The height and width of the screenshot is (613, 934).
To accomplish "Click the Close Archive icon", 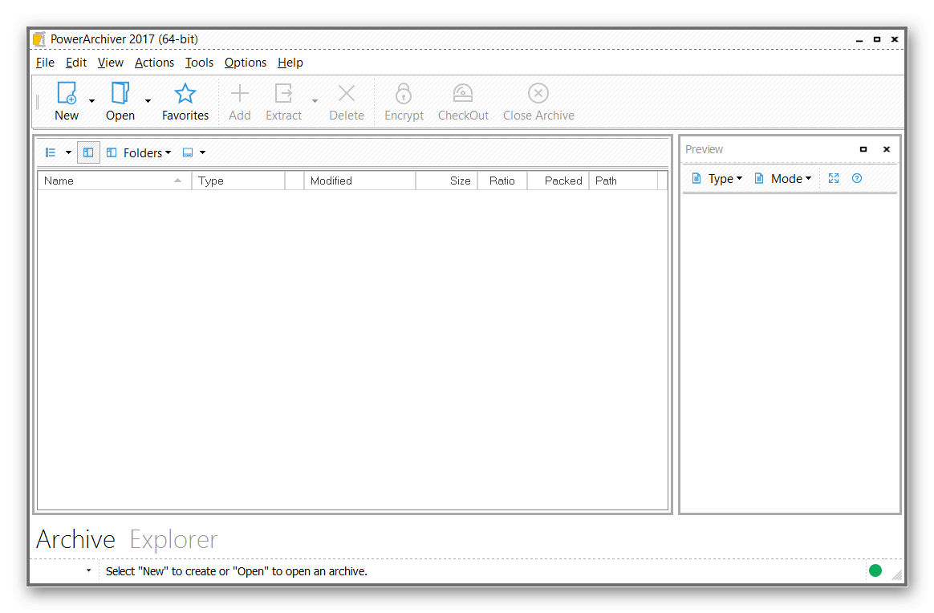I will pos(538,93).
